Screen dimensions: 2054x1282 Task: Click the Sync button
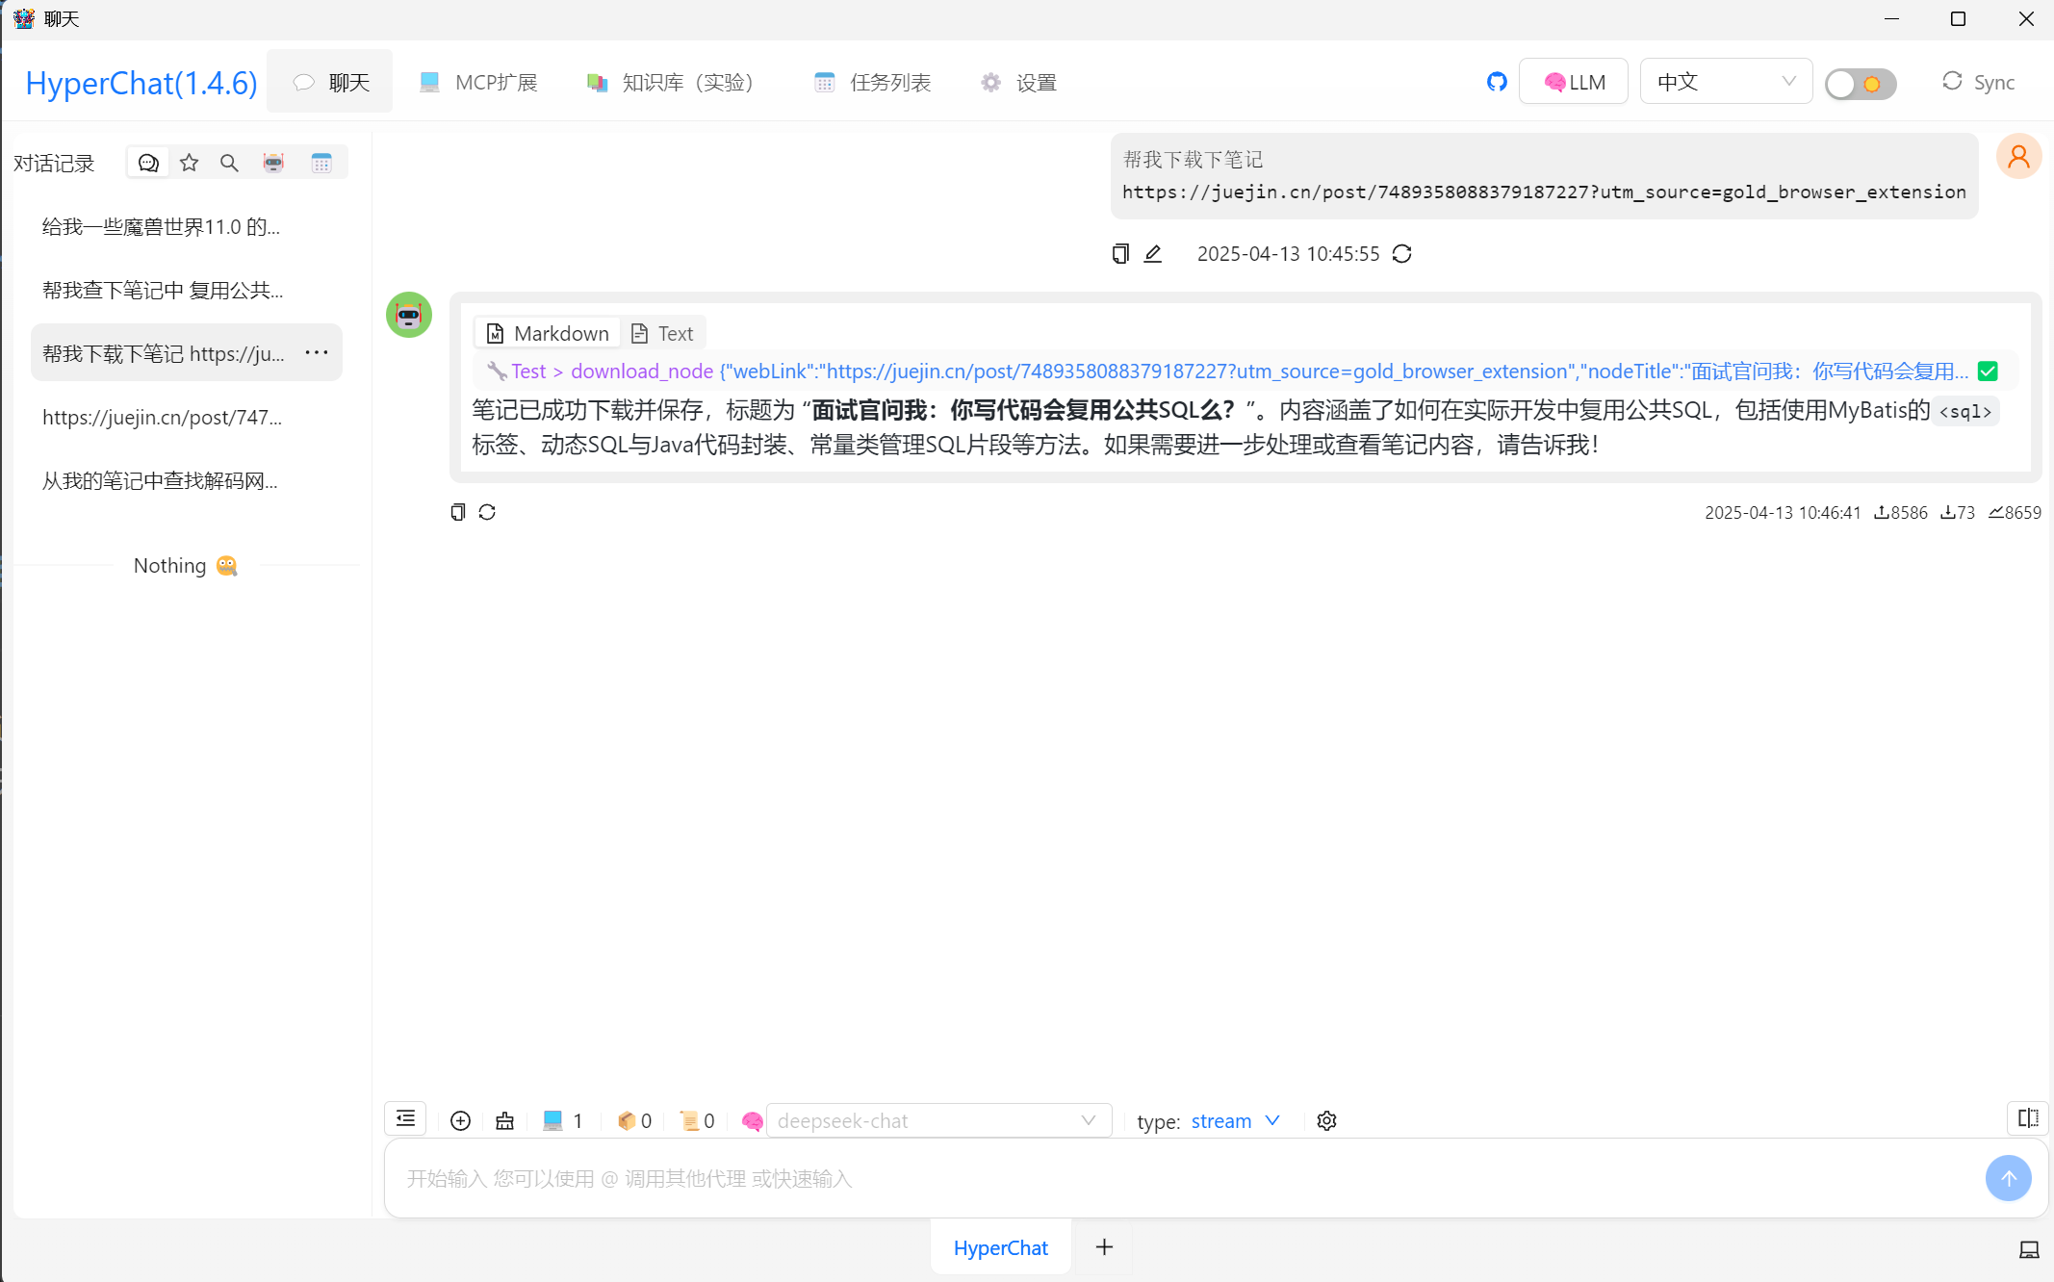[x=1978, y=82]
